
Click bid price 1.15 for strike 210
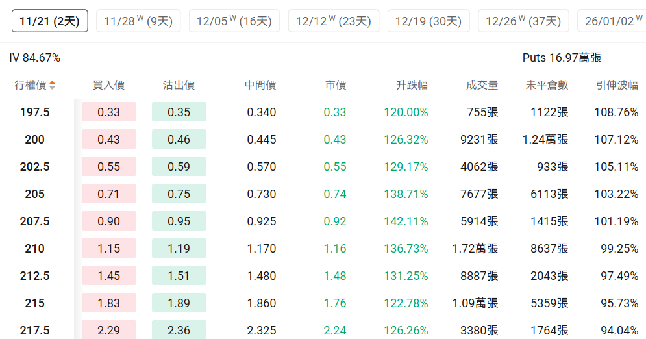[108, 249]
